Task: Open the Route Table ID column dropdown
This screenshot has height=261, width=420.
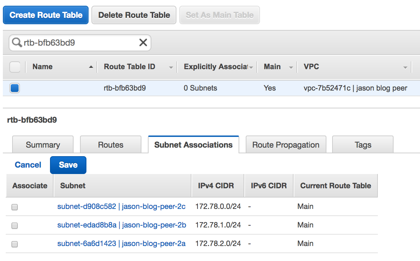Action: coord(171,67)
